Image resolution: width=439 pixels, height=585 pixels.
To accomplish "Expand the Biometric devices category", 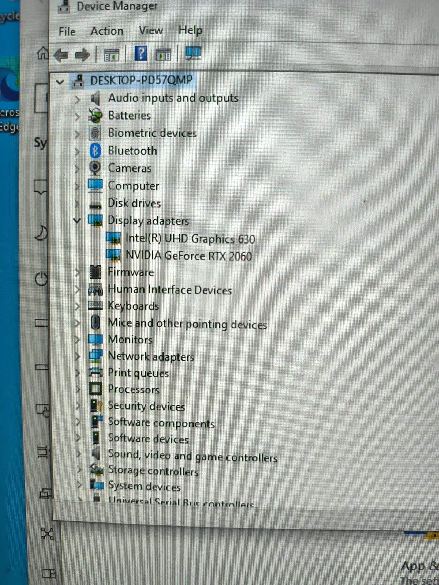I will tap(77, 134).
